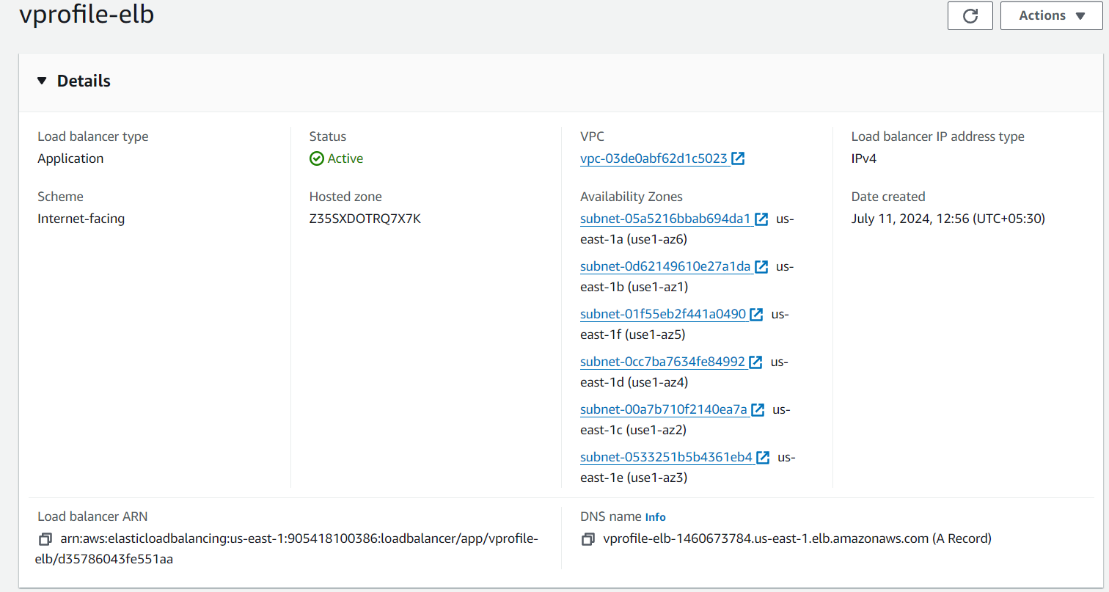Click external icon next to subnet-0533251b5b4361eb4
1109x592 pixels.
tap(763, 458)
